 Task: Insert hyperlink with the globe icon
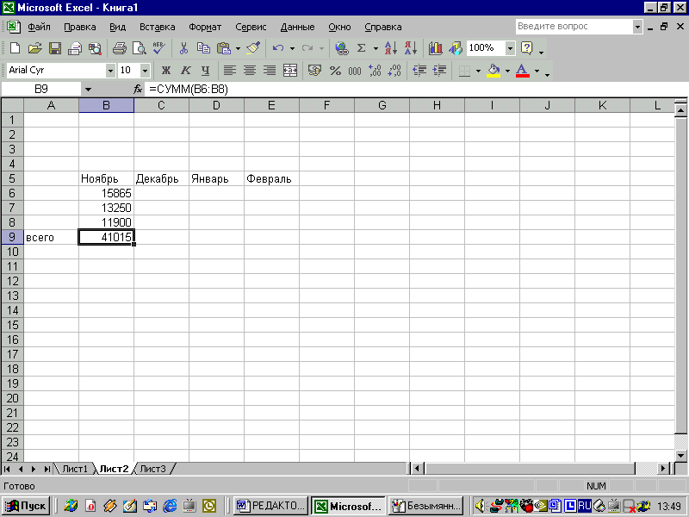click(x=341, y=48)
